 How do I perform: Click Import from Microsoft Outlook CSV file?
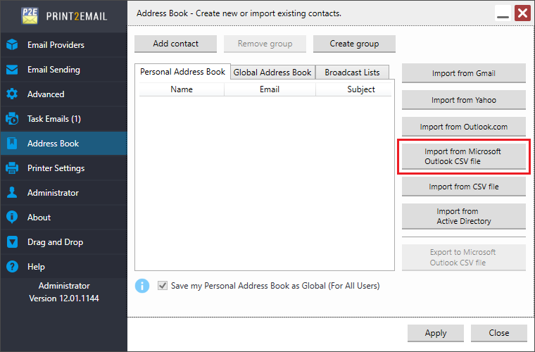pos(464,156)
